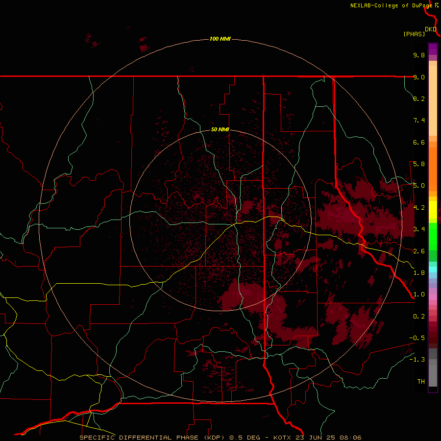Click the [PHAS] units label
The height and width of the screenshot is (441, 441).
[x=414, y=34]
